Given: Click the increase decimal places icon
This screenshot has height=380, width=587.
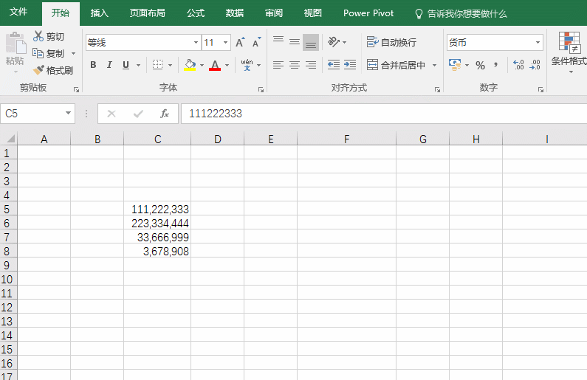Looking at the screenshot, I should click(518, 66).
